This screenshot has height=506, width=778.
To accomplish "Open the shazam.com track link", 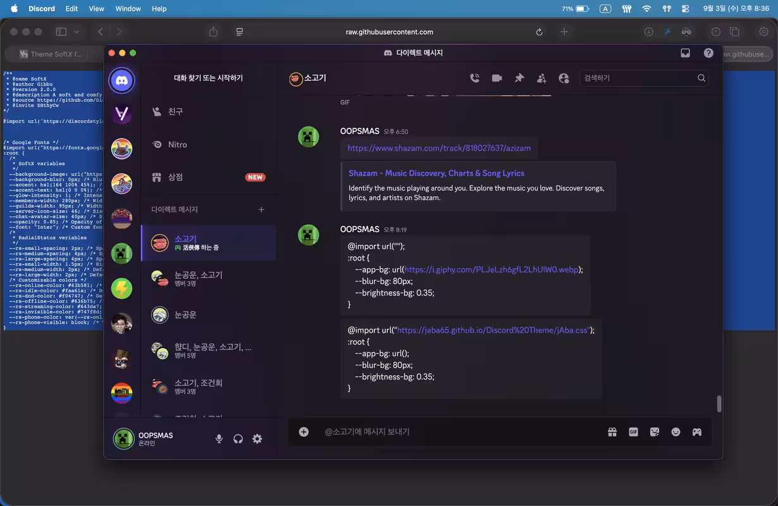I will coord(439,148).
